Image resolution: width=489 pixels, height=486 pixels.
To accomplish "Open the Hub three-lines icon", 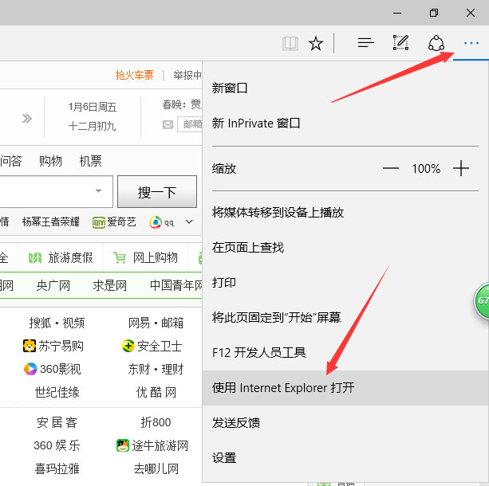I will (x=366, y=43).
